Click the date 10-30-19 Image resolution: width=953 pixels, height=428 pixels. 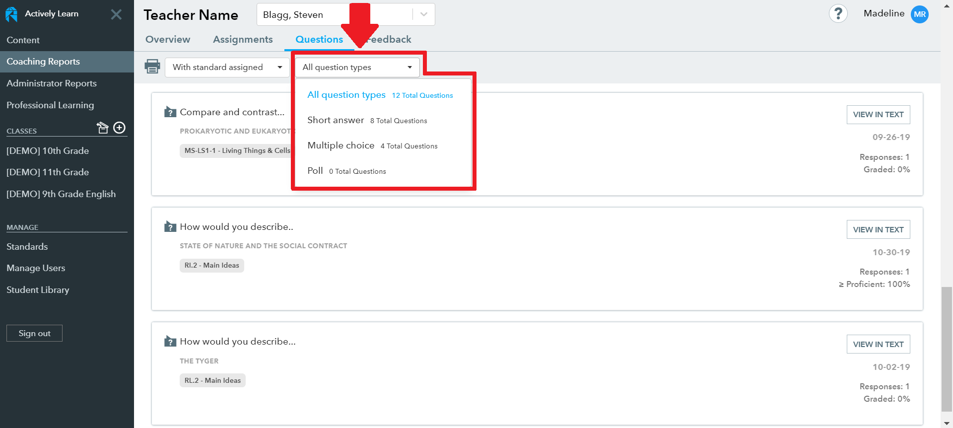891,252
